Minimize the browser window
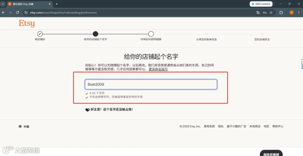 point(281,4)
